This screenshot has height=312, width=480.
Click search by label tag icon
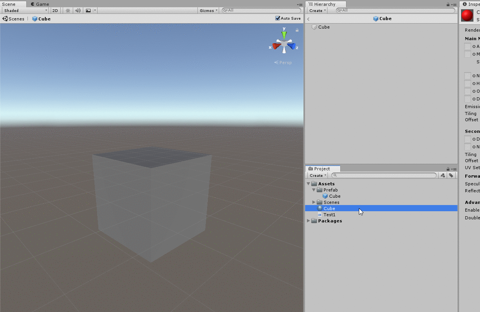(451, 175)
